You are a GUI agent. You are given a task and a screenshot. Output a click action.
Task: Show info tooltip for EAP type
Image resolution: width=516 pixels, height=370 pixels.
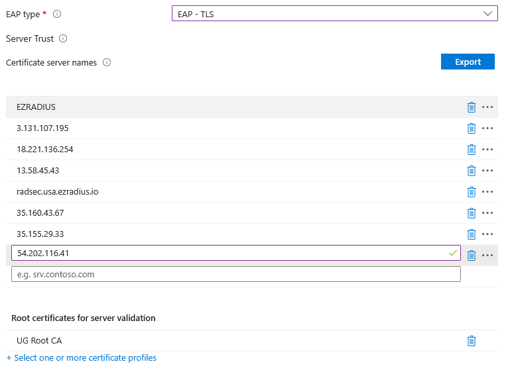57,14
